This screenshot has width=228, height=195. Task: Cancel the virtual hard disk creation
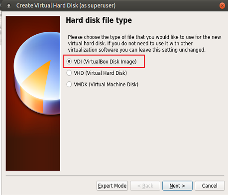click(x=210, y=186)
